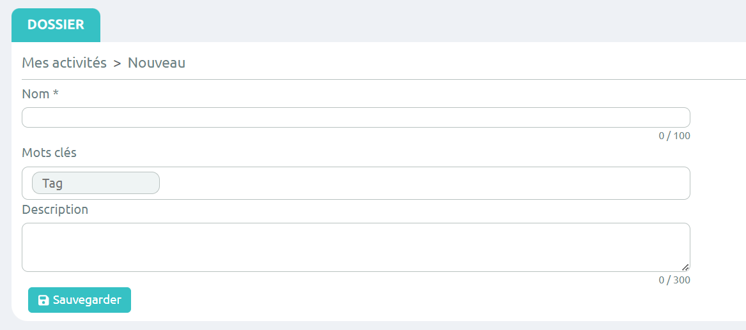Image resolution: width=746 pixels, height=330 pixels.
Task: Focus the Nom text field
Action: coord(356,117)
